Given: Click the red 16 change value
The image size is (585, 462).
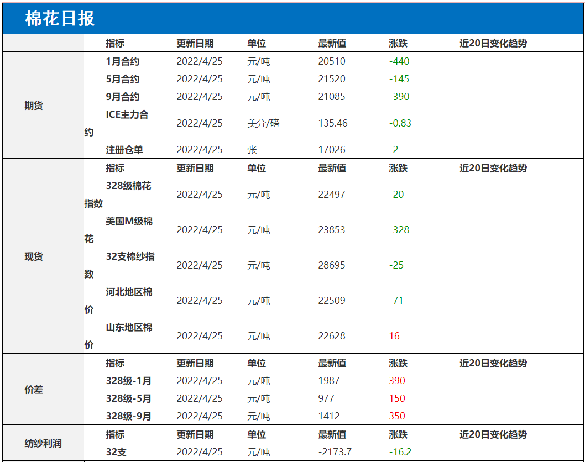Looking at the screenshot, I should (x=394, y=336).
